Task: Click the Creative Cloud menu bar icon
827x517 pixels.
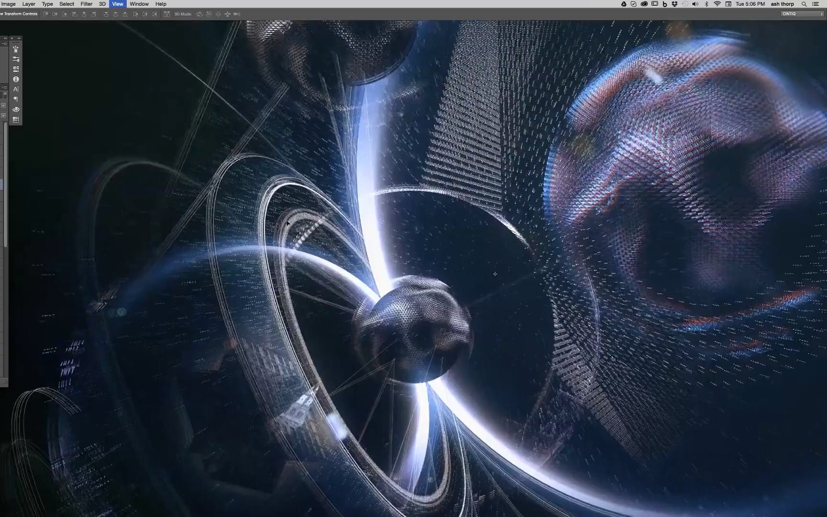Action: pos(644,4)
